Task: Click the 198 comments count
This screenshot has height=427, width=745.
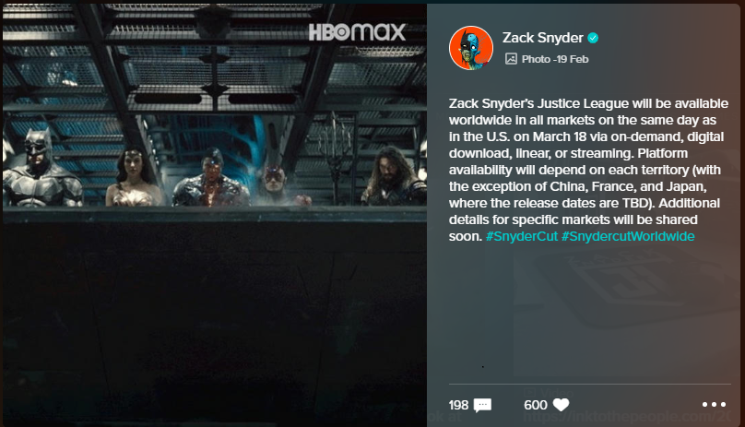Action: click(458, 405)
